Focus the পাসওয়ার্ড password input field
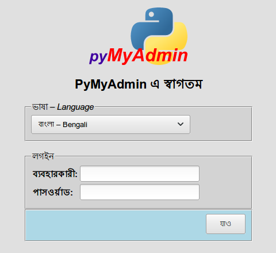 140,192
